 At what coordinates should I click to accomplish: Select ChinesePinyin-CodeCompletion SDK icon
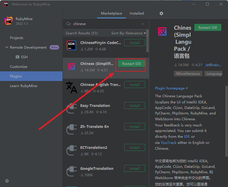[72, 45]
